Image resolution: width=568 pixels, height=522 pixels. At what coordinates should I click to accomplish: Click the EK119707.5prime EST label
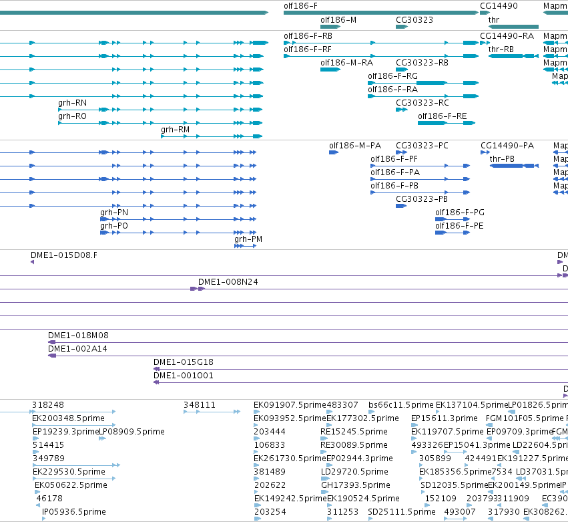coord(447,432)
